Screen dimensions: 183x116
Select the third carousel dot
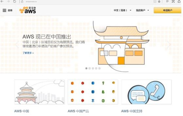[93, 68]
